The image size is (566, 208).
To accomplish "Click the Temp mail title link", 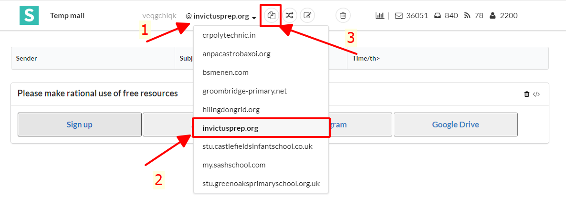I will (x=67, y=16).
